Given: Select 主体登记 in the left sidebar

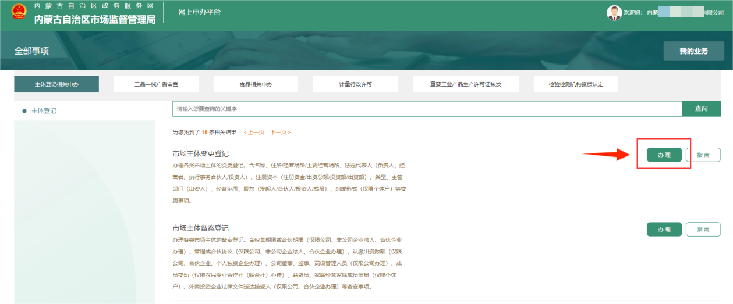Looking at the screenshot, I should 43,110.
